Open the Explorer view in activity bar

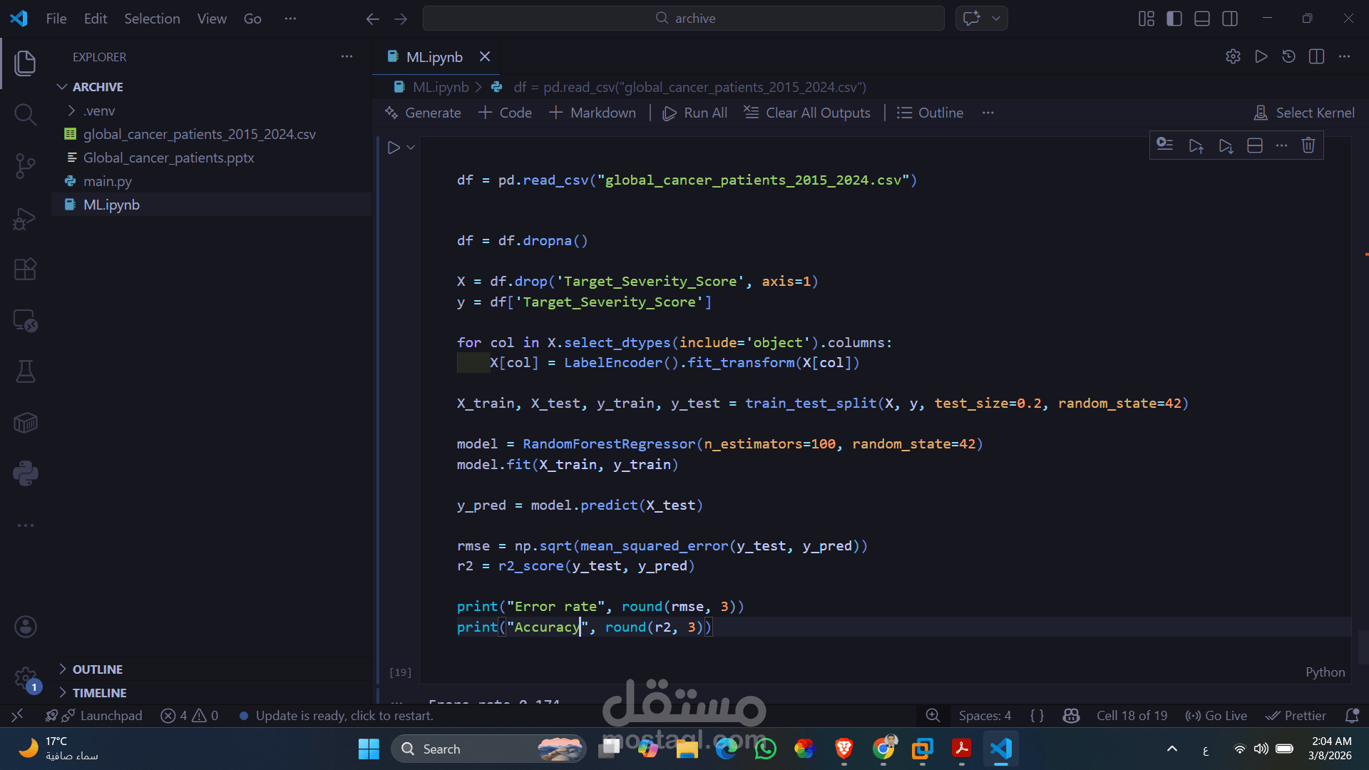(x=25, y=63)
